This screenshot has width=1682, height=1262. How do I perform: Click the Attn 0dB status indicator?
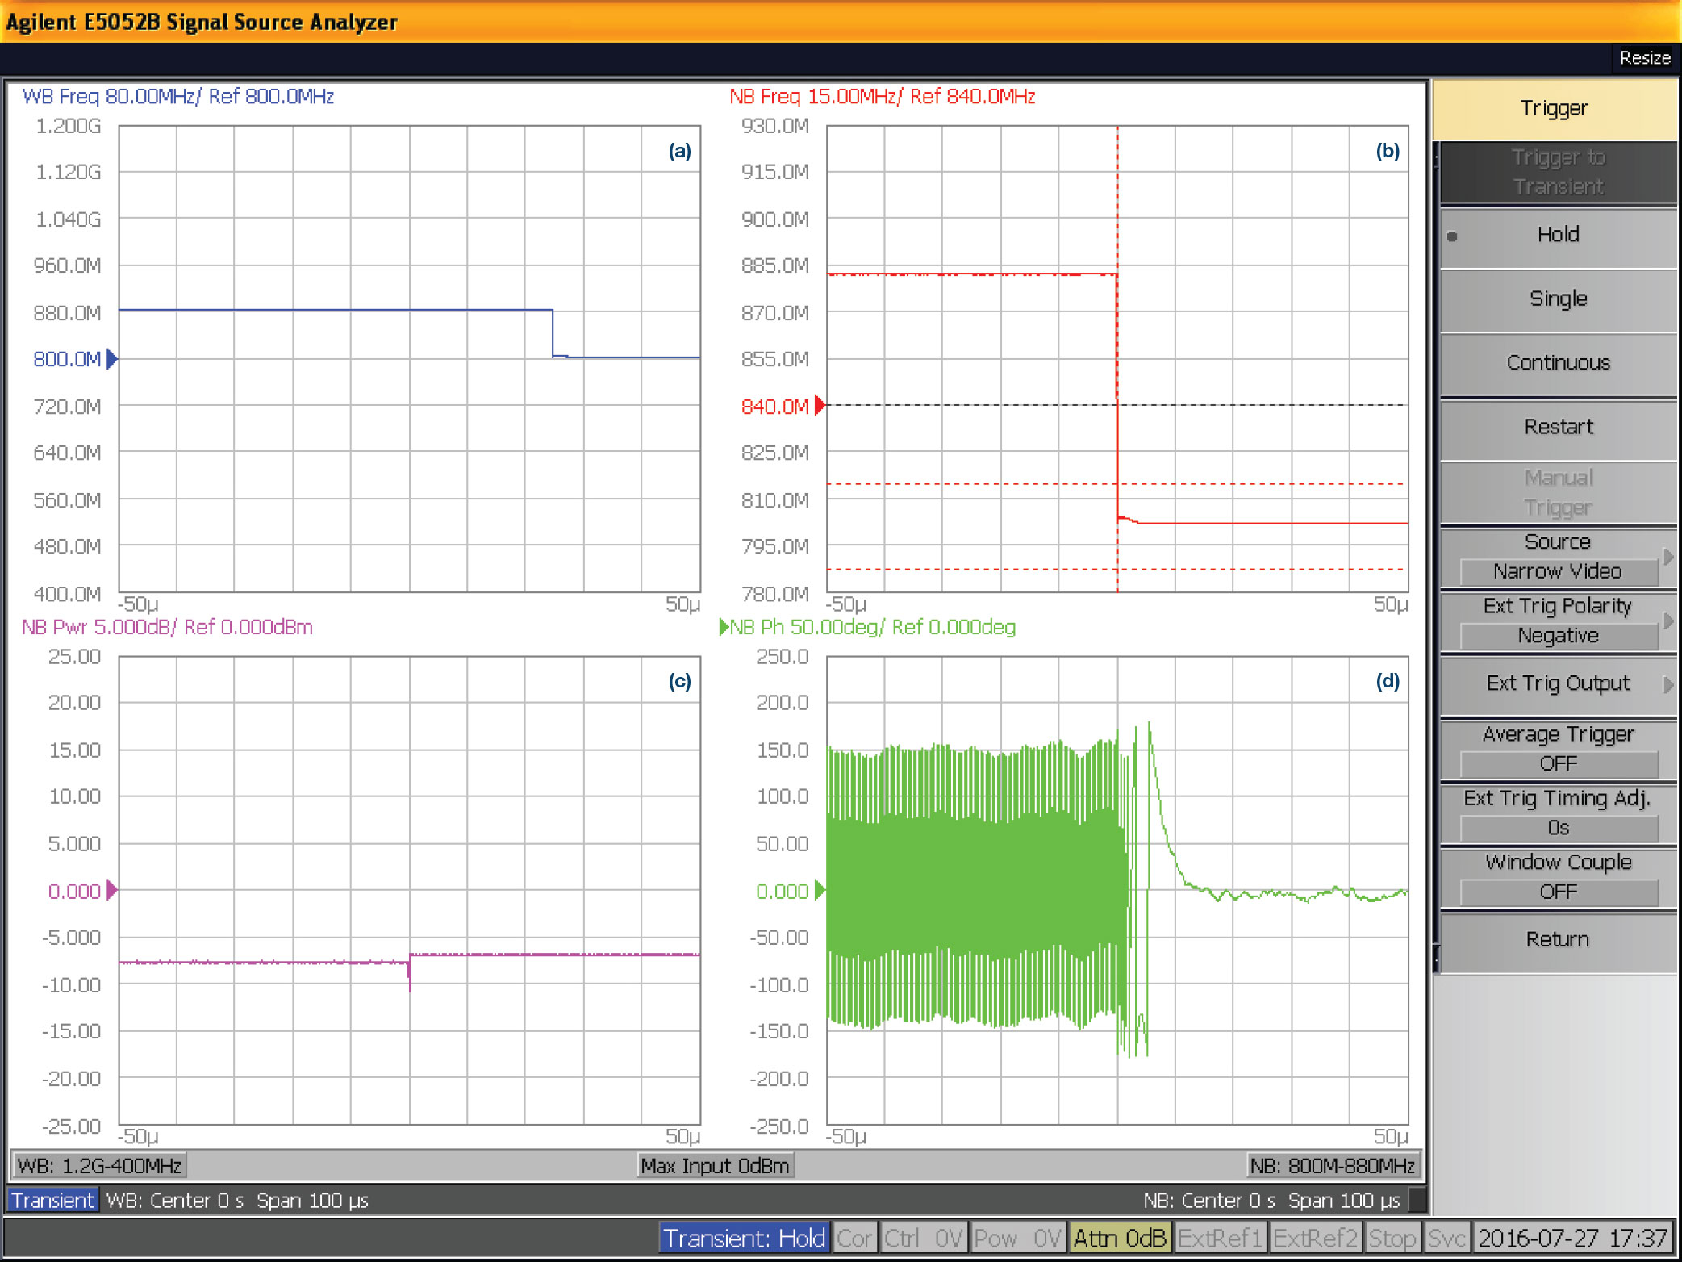point(1119,1238)
